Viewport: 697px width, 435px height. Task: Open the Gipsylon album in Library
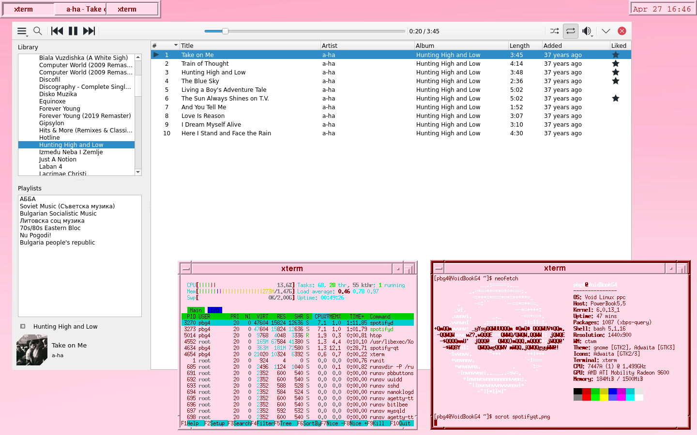[52, 123]
